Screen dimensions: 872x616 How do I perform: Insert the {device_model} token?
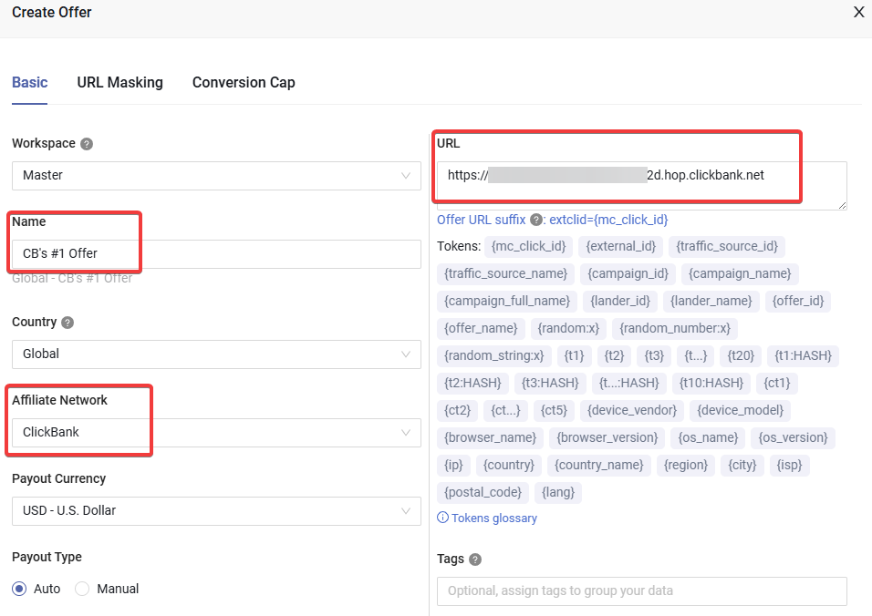click(741, 410)
